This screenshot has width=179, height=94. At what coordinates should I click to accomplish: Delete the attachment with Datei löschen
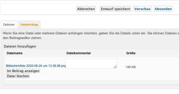[x=18, y=76]
